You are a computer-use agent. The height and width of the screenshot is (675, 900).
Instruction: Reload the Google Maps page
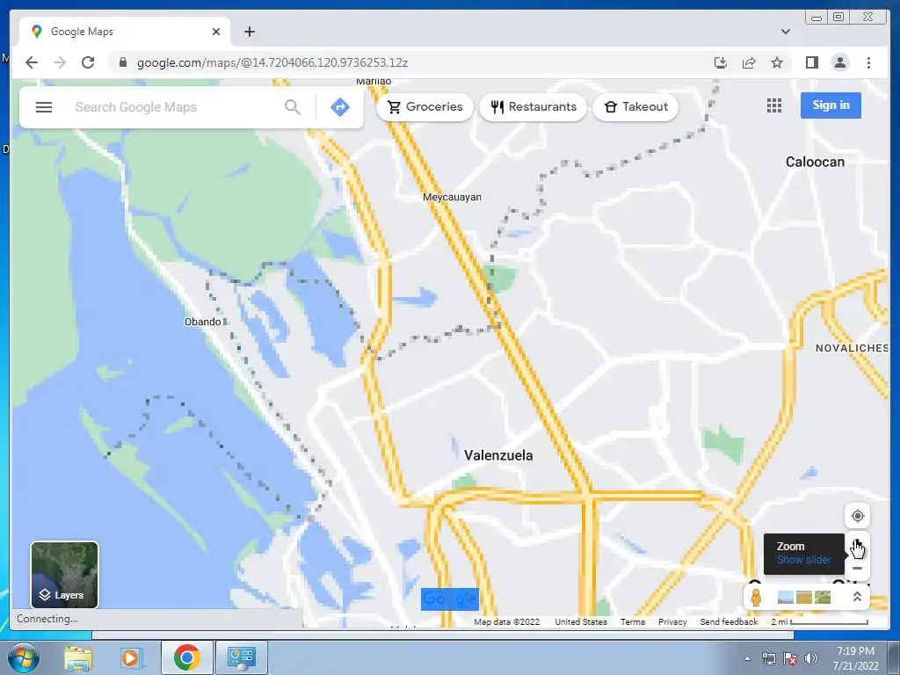click(x=88, y=62)
